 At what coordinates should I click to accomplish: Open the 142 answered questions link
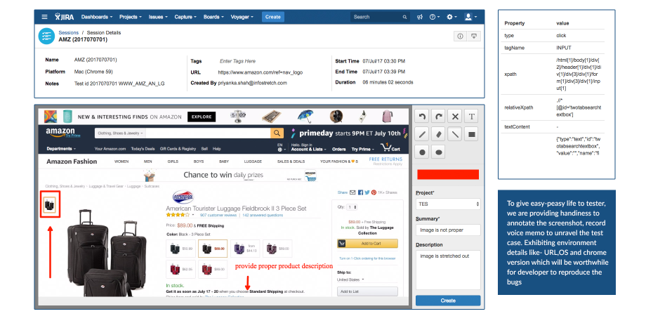263,215
